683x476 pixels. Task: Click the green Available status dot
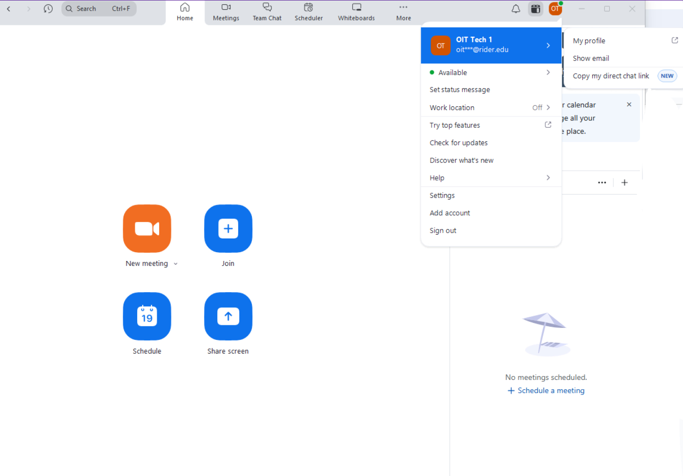pos(432,73)
